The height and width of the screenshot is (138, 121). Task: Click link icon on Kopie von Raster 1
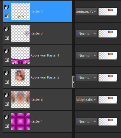(x=7, y=51)
